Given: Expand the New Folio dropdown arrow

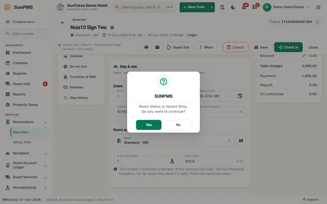Looking at the screenshot, I should tap(212, 7).
